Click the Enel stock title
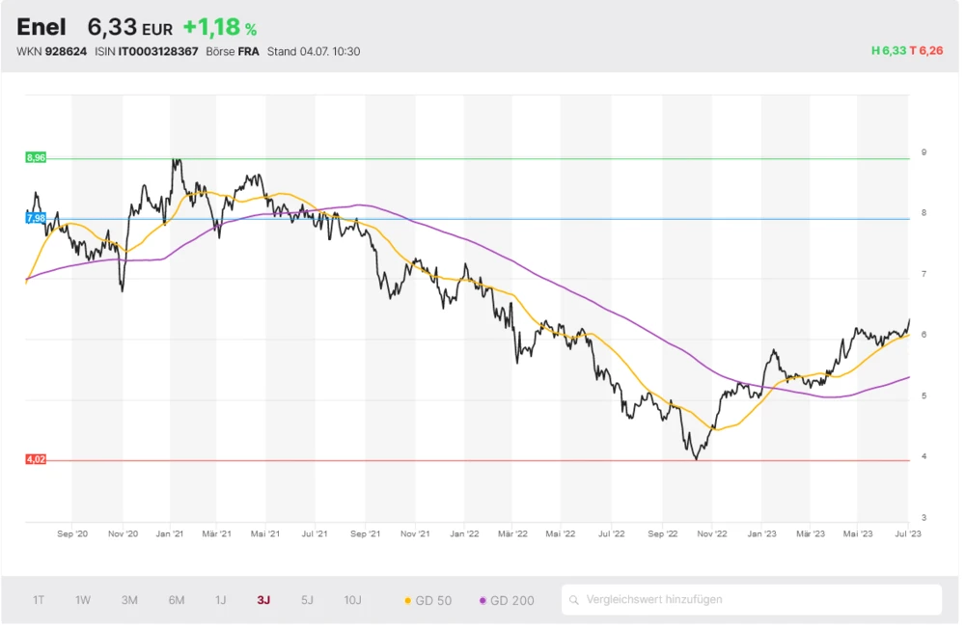965x627 pixels. (41, 27)
